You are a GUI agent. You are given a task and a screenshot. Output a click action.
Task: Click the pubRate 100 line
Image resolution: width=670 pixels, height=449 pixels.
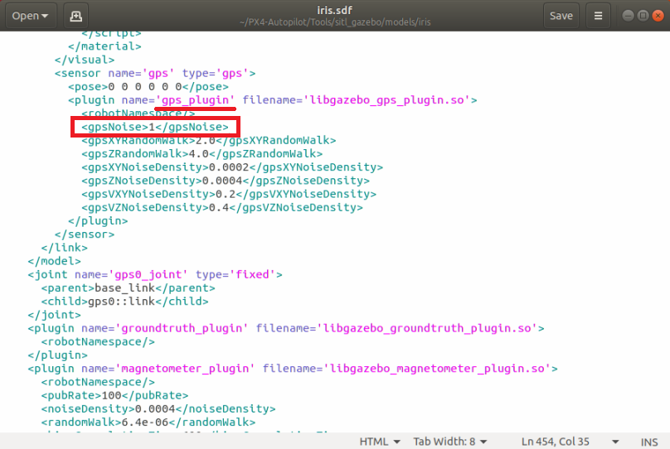pos(114,395)
